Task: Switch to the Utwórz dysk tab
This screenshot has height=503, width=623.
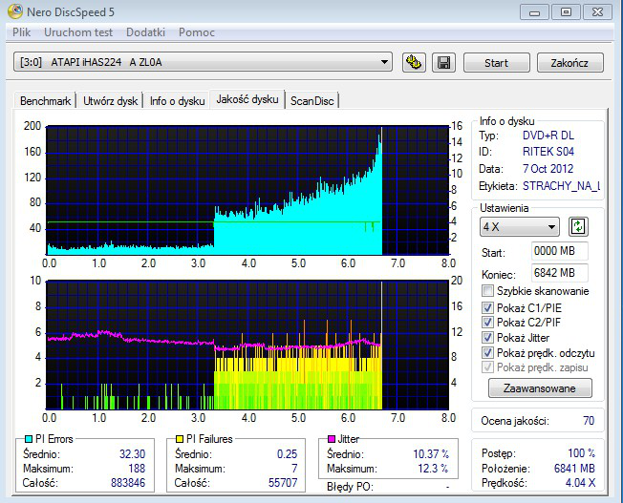Action: click(x=110, y=101)
